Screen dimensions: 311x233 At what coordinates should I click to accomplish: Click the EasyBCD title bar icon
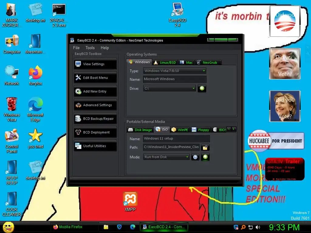[72, 40]
